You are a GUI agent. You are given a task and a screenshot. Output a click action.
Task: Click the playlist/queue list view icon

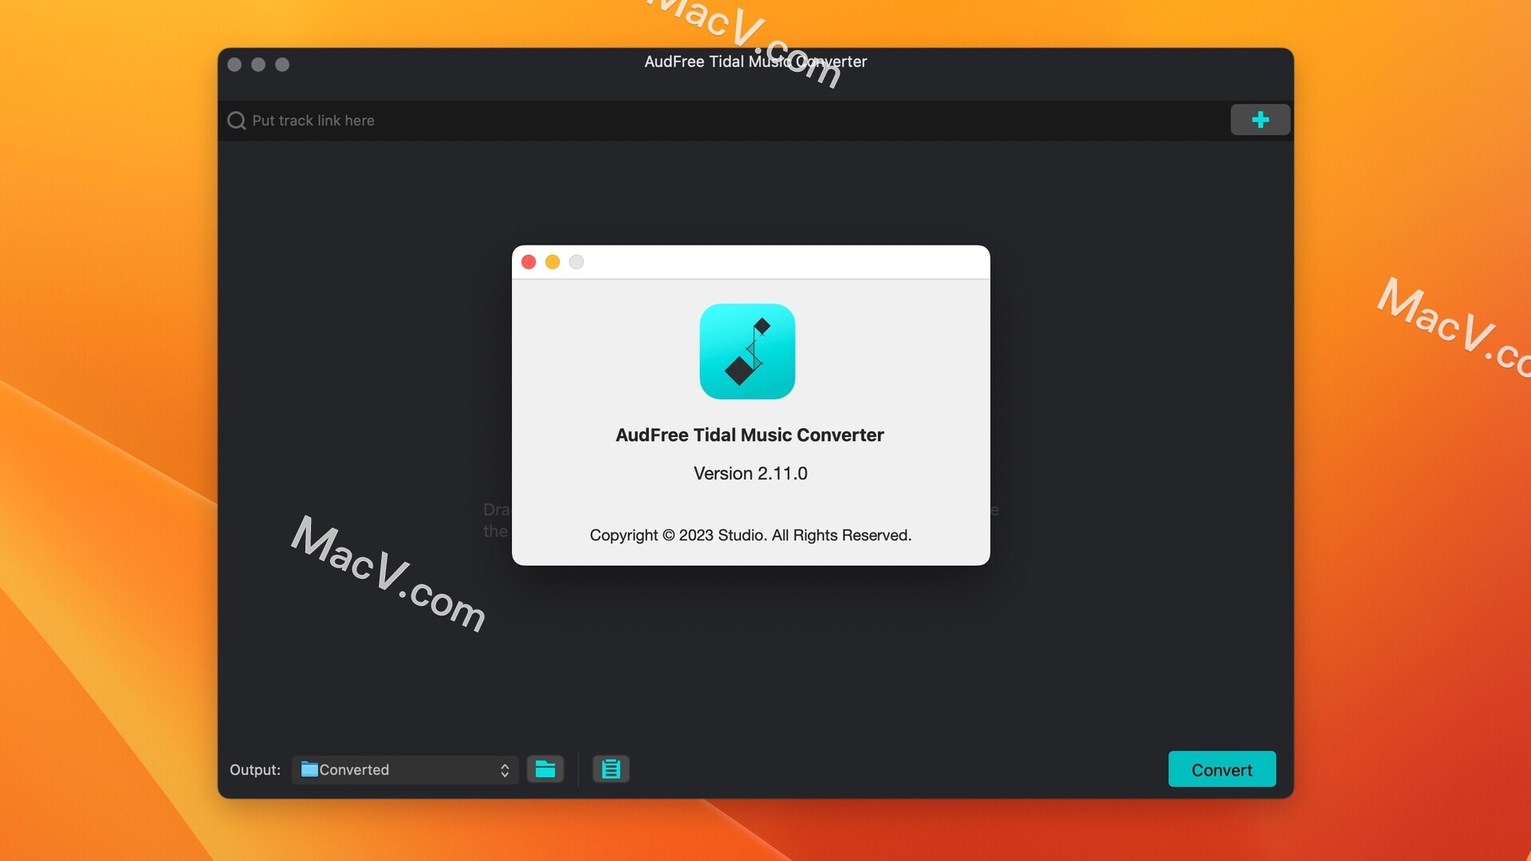611,769
